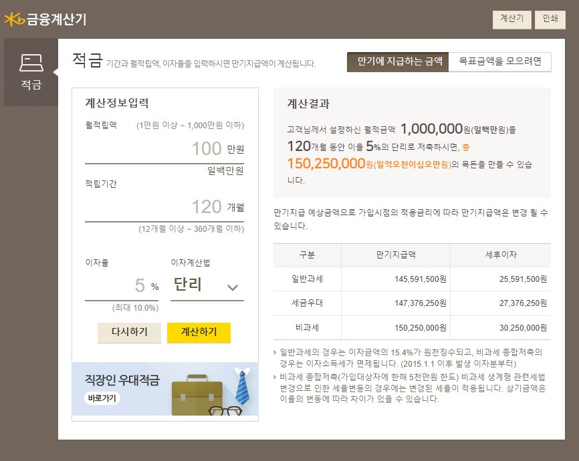Open the 계산기 menu at the top right
The image size is (579, 461).
pos(511,20)
